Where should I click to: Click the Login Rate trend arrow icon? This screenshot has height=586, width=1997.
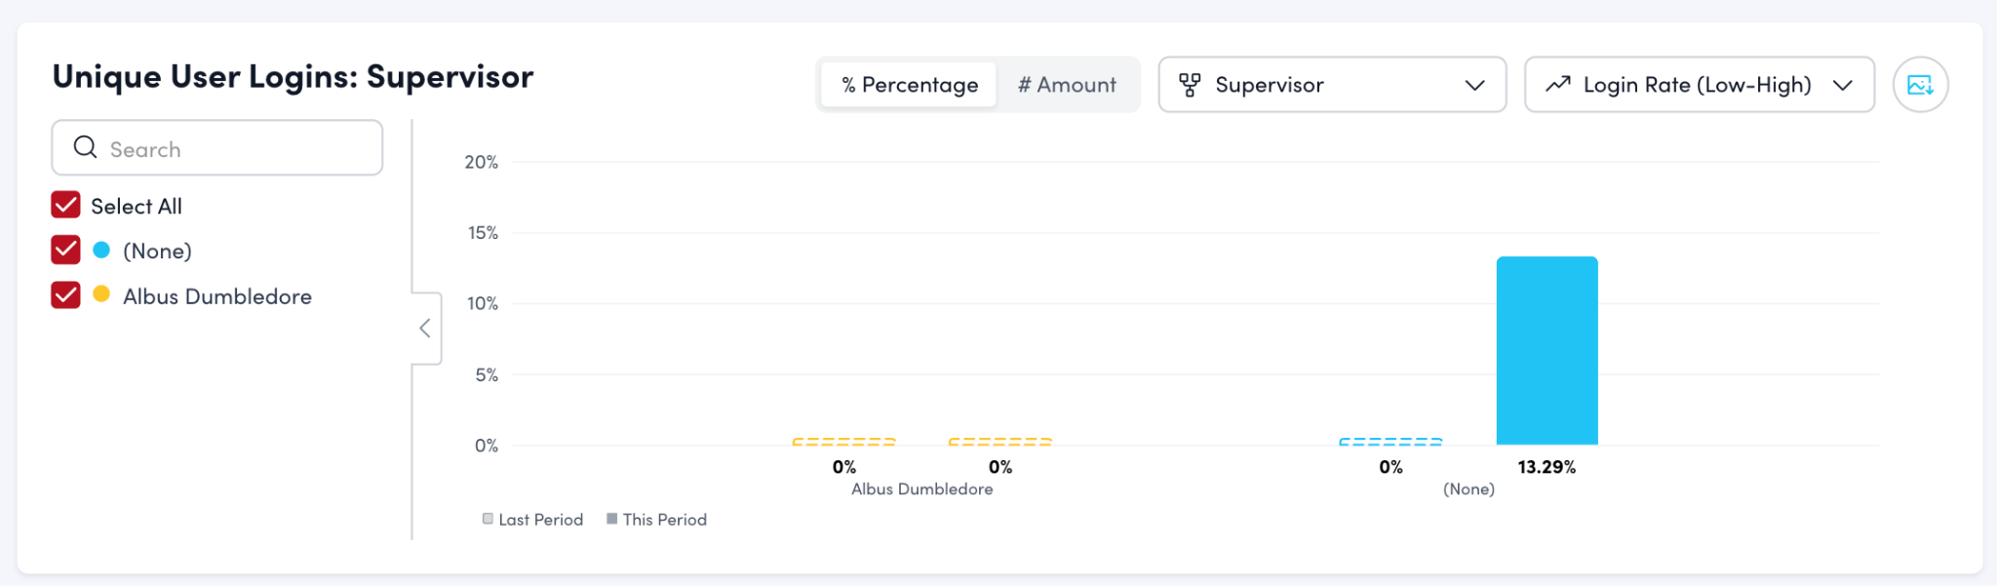click(1558, 85)
